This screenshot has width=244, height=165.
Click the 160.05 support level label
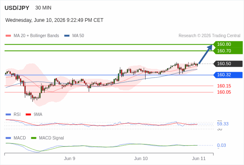tap(224, 92)
